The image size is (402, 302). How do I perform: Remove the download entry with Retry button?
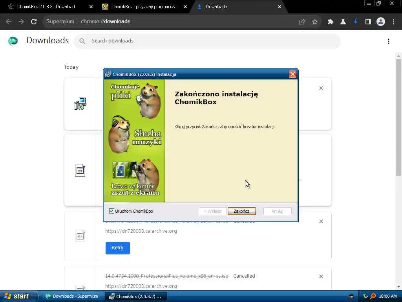pos(321,221)
